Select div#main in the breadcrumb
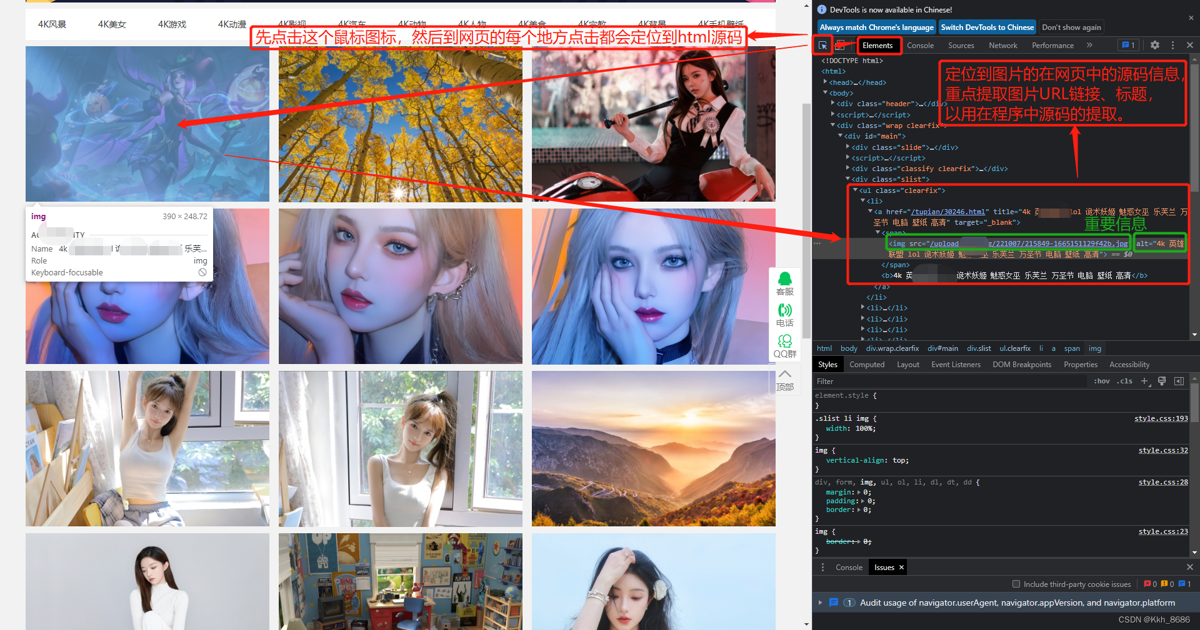 (942, 348)
